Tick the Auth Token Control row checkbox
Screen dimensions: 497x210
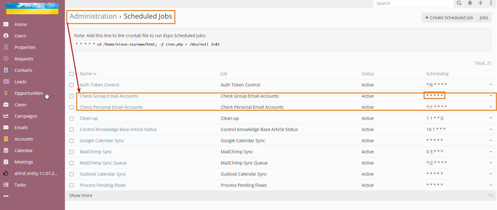click(x=72, y=85)
